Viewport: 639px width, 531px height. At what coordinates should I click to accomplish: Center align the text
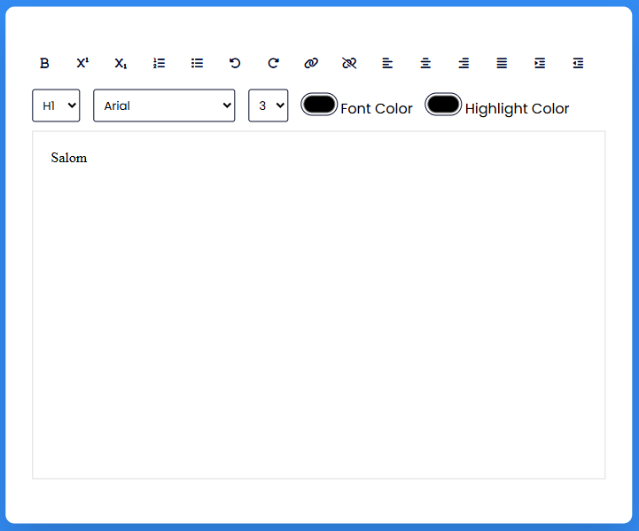(x=425, y=63)
